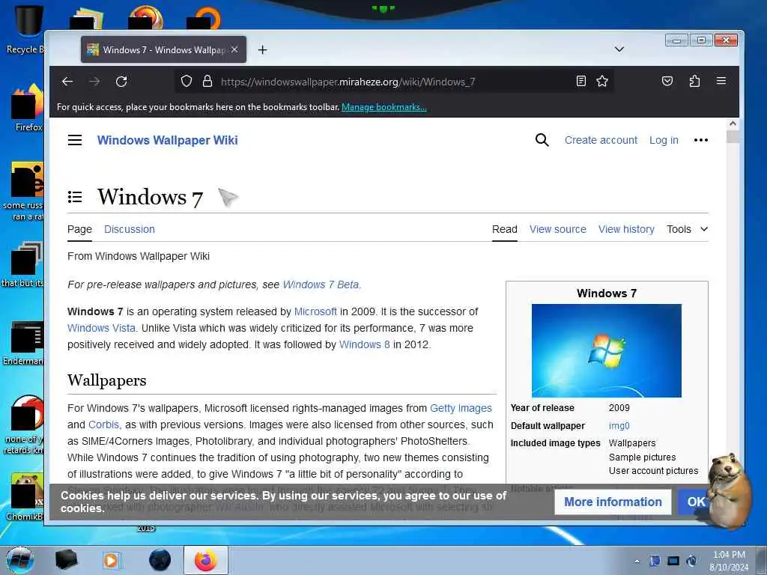Click the Log in link
767x575 pixels.
(x=664, y=140)
